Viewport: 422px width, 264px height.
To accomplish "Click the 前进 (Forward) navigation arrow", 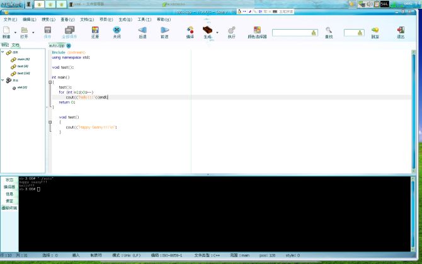I will click(x=164, y=30).
